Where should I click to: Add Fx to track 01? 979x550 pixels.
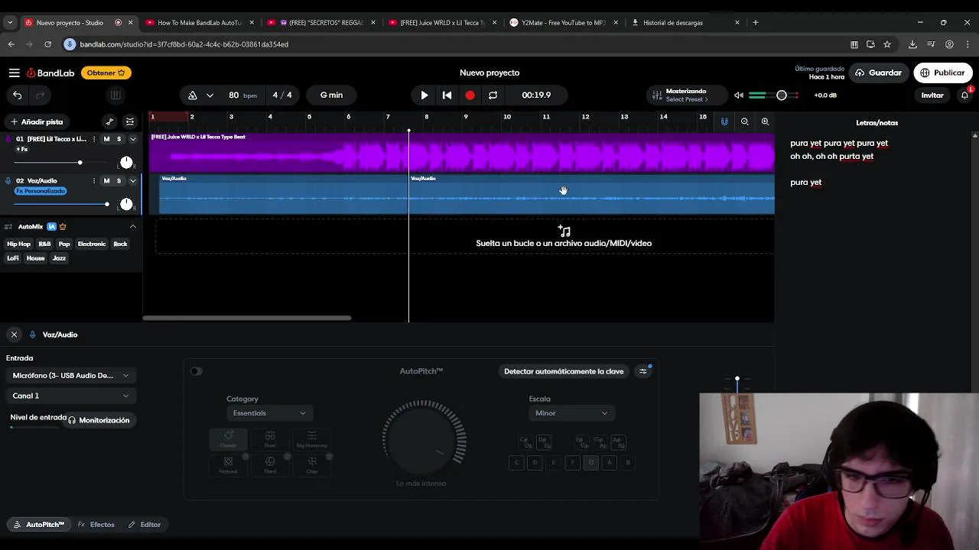pyautogui.click(x=22, y=149)
